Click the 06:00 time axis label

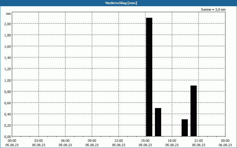point(65,141)
